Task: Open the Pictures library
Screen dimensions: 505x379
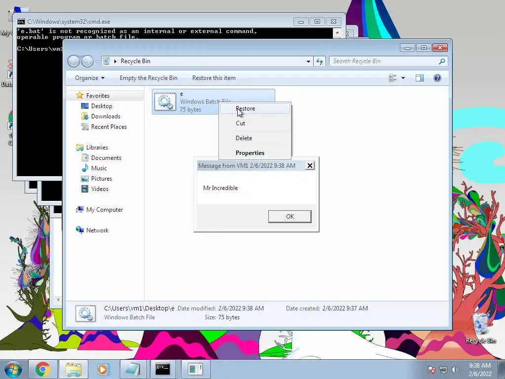Action: tap(101, 179)
